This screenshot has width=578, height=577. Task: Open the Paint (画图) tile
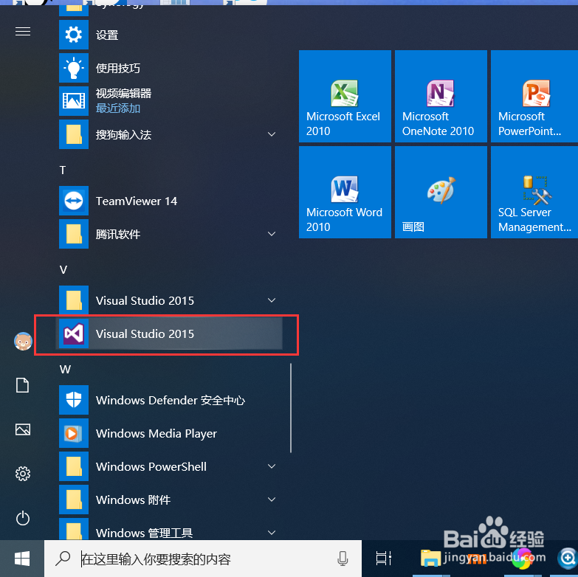pyautogui.click(x=441, y=193)
